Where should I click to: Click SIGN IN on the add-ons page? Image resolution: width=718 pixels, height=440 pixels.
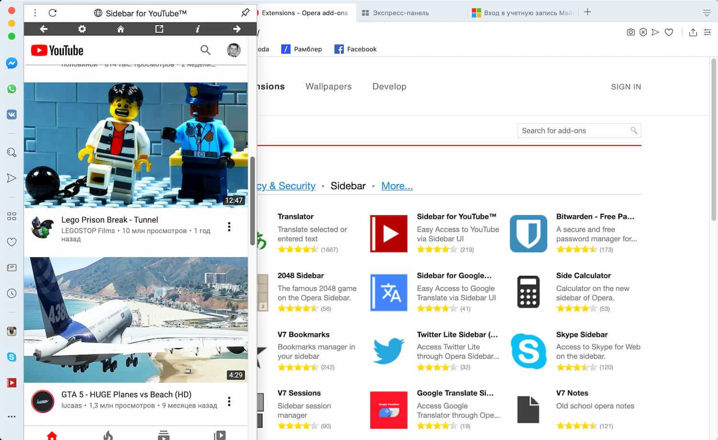(626, 87)
